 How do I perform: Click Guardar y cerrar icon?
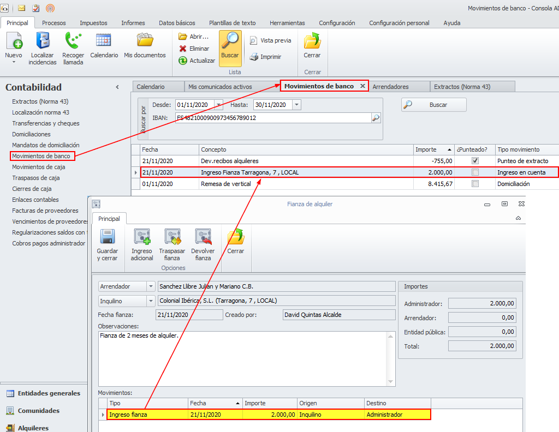[107, 238]
